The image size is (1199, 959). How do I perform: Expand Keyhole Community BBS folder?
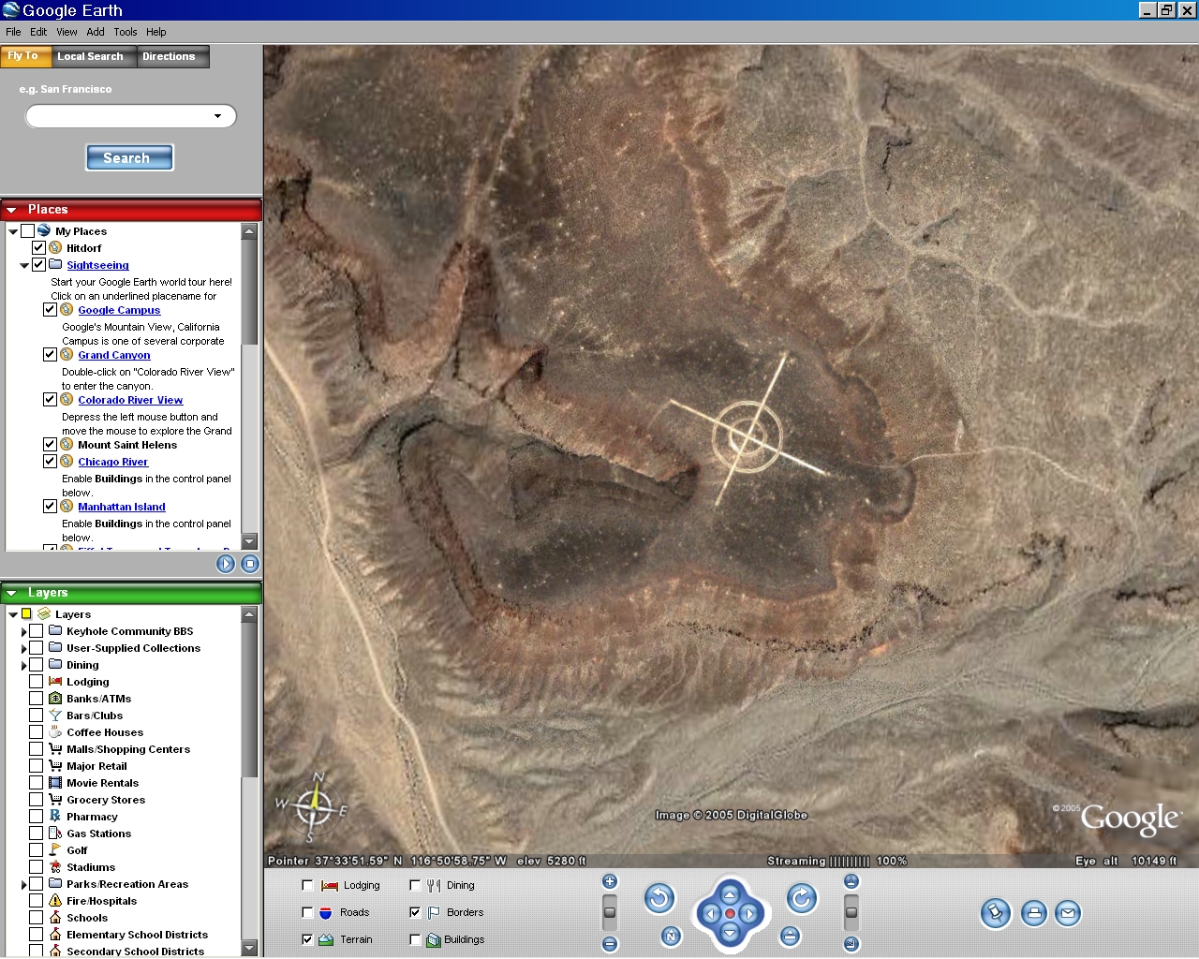24,632
